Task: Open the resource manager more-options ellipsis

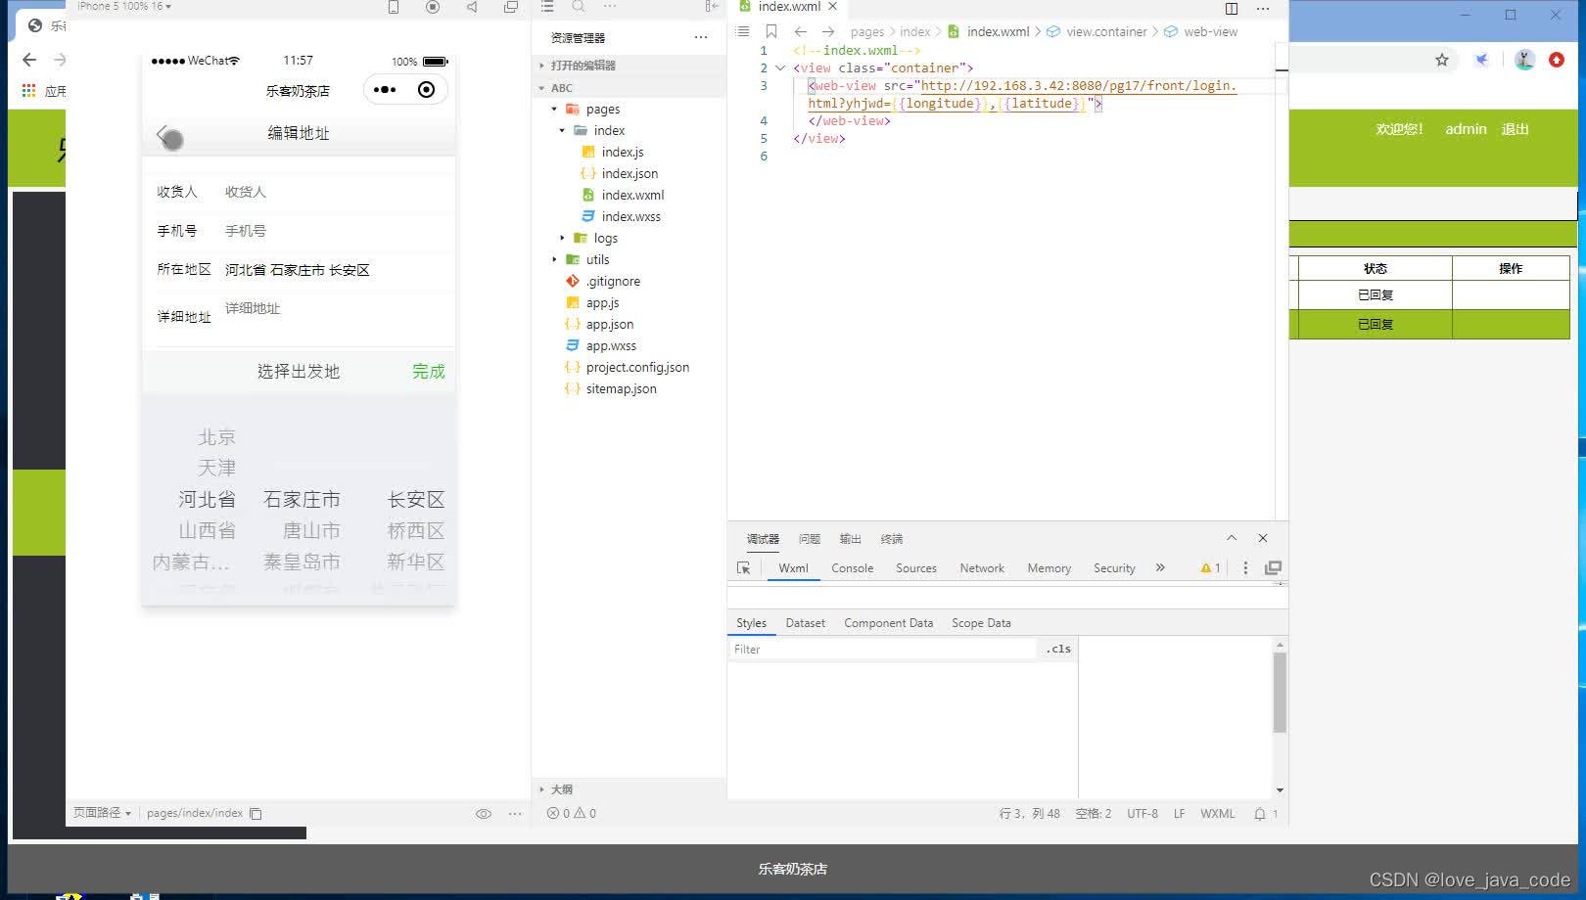Action: click(x=701, y=38)
